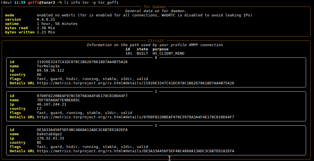
Task: Click the IP address 89.58.56.112
Action: 50,70
